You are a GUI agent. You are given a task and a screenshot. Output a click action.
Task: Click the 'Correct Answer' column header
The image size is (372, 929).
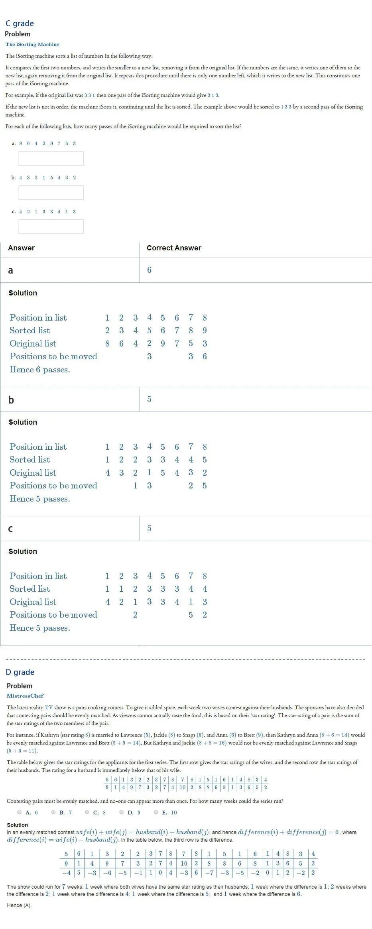pos(174,248)
